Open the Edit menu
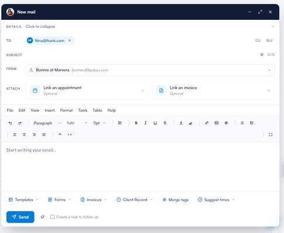 click(x=22, y=110)
